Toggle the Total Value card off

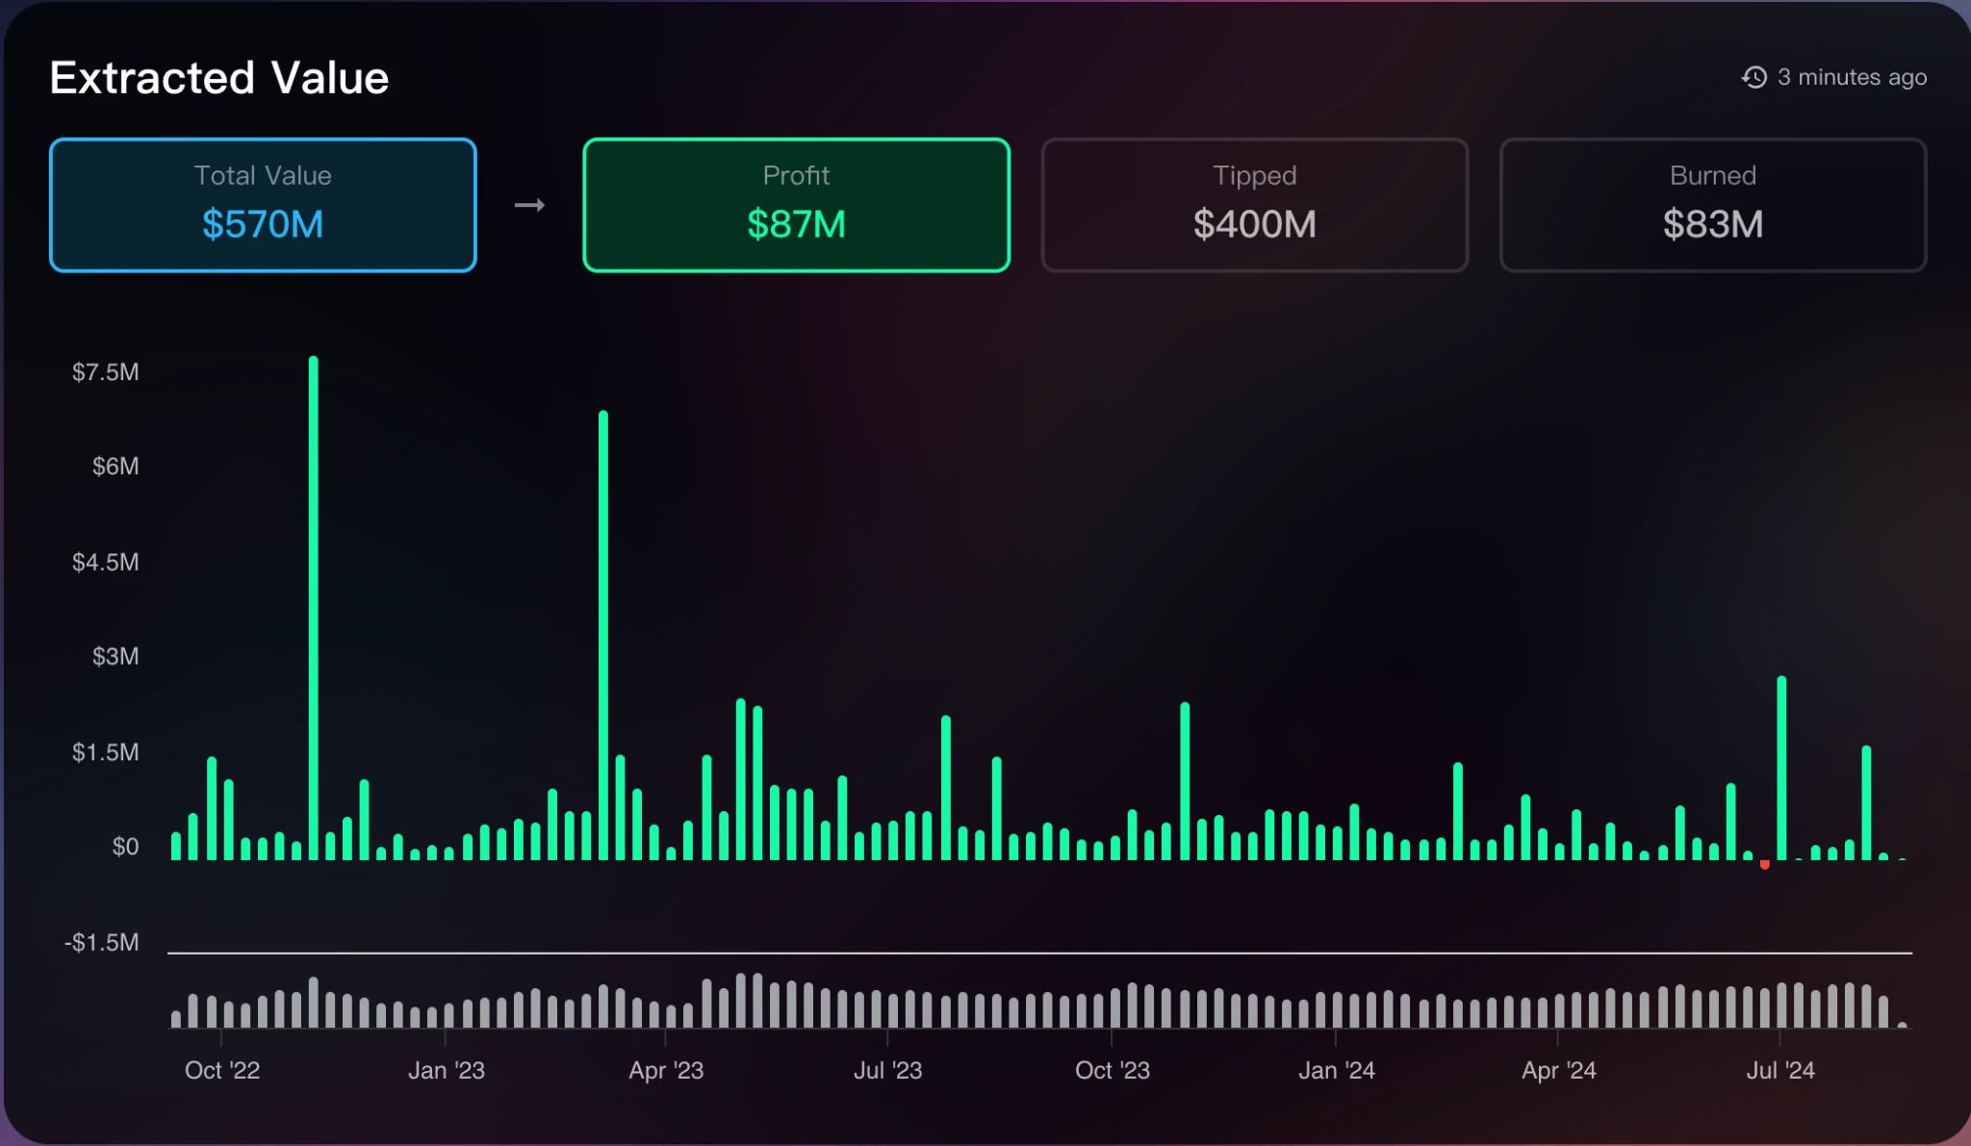(x=263, y=205)
